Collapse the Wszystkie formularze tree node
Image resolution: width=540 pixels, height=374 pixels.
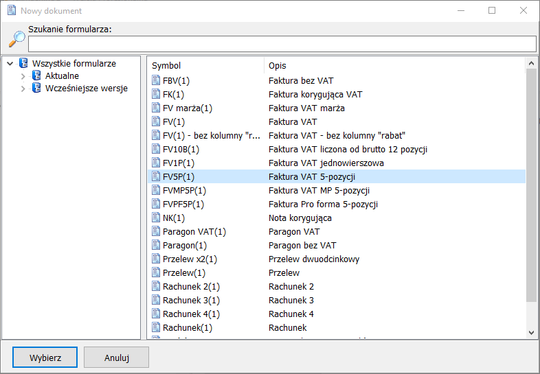[x=10, y=64]
